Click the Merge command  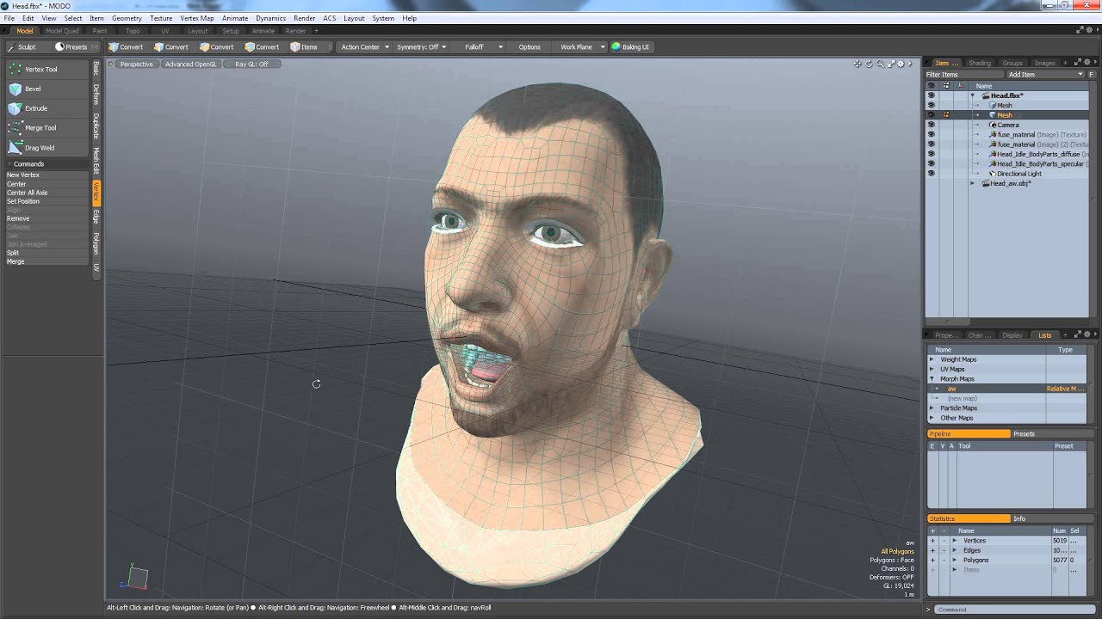[15, 261]
